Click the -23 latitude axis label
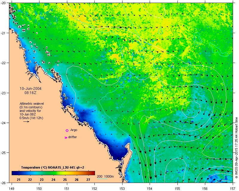239x191 pixels. coord(3,93)
